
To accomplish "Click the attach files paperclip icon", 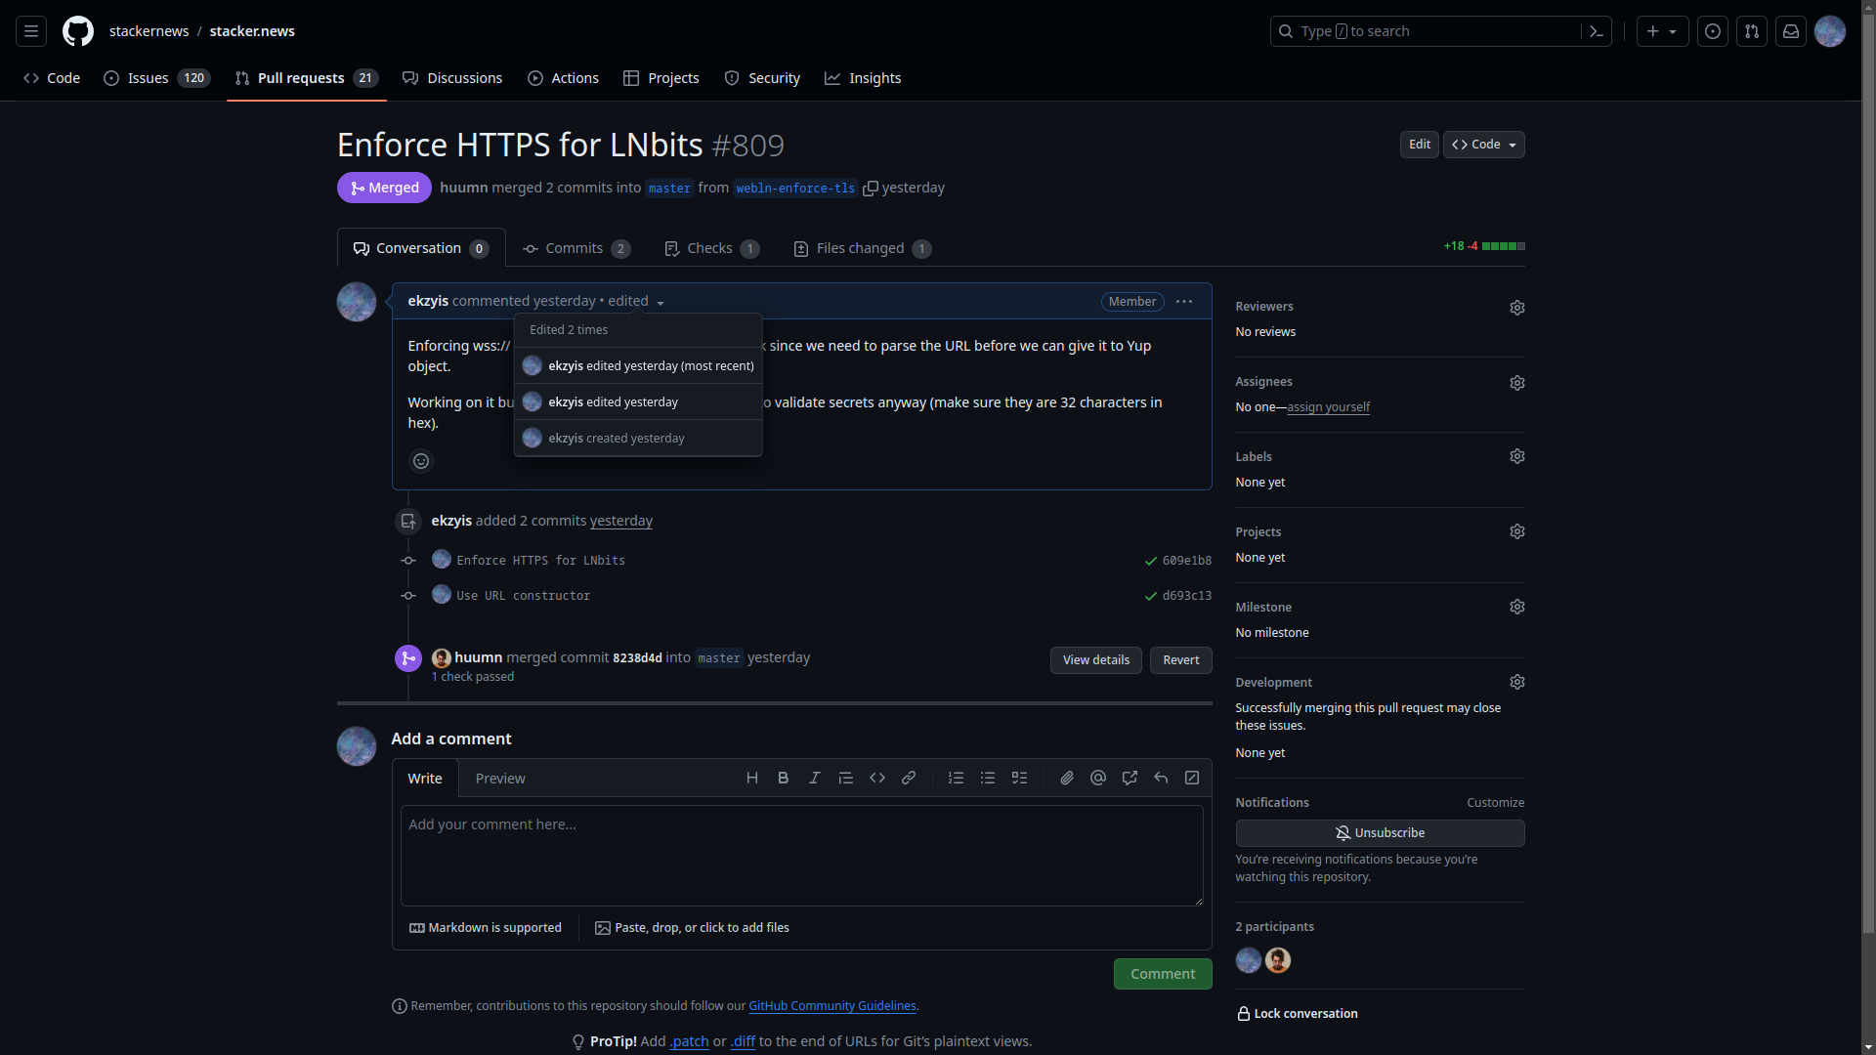I will click(1067, 779).
